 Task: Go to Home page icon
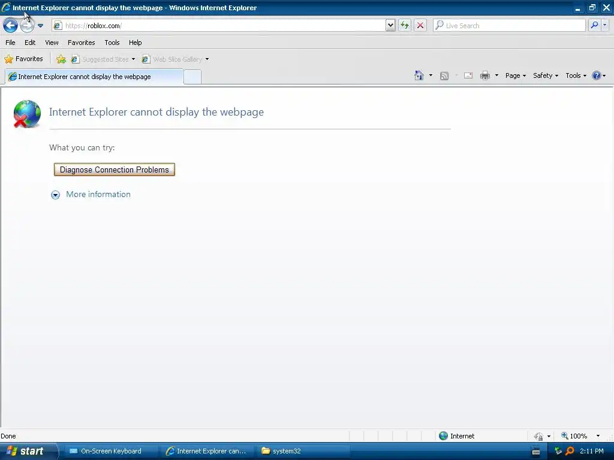click(419, 75)
